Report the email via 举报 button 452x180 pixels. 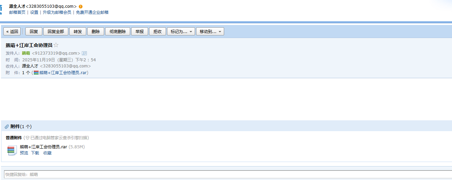(140, 31)
